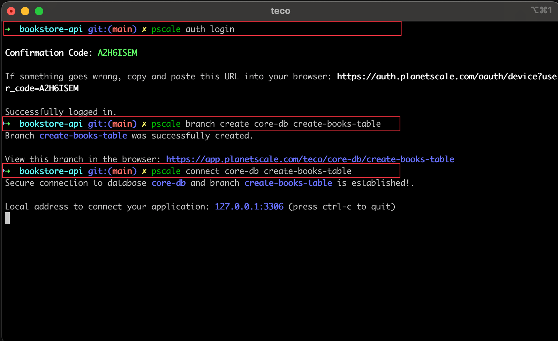558x341 pixels.
Task: Click 'Successfully logged in.' message
Action: coord(61,112)
